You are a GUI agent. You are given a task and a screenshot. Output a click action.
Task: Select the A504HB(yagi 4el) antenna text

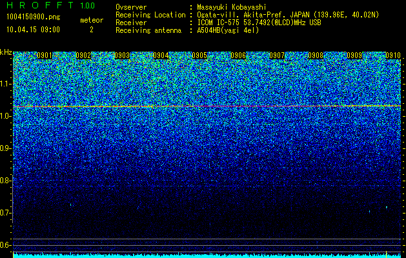[228, 30]
